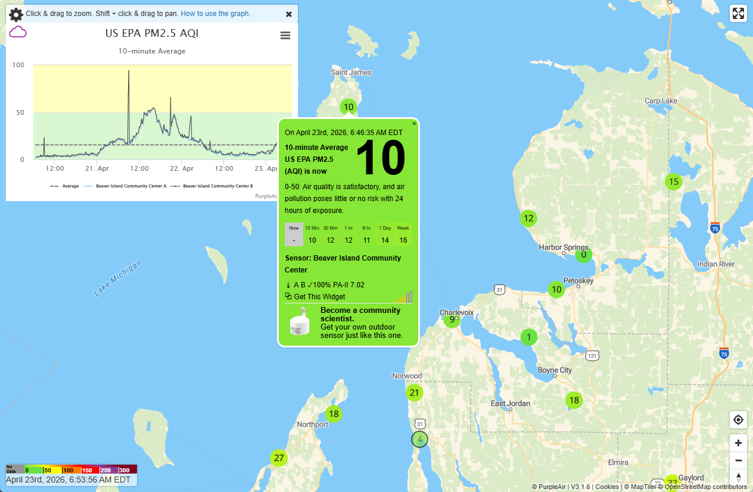Screen dimensions: 753x492
Task: Open "How to use the graph" link
Action: tap(215, 14)
